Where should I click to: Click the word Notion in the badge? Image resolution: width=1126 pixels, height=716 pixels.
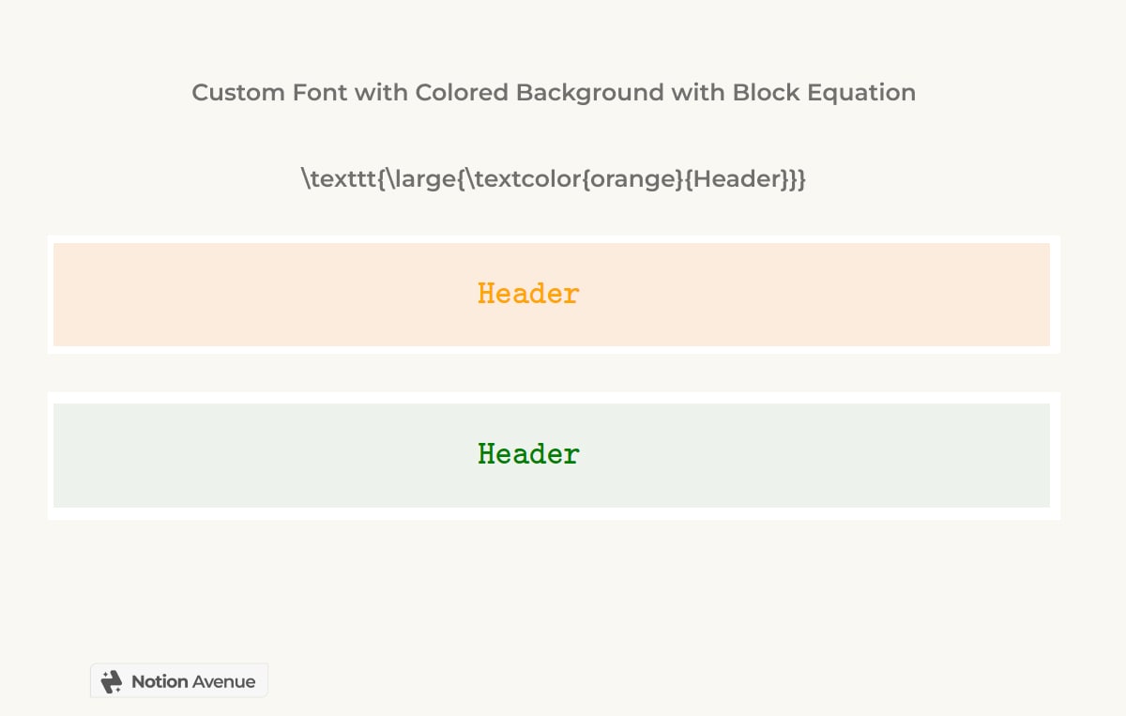pos(160,681)
